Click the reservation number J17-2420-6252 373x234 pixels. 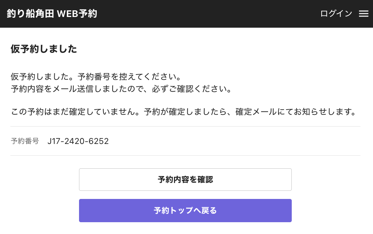(78, 141)
